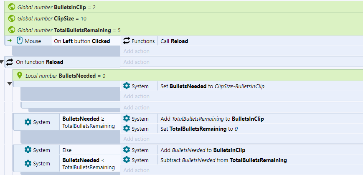
Task: Click the green arrow trigger marker on Mouse event
Action: click(x=10, y=41)
